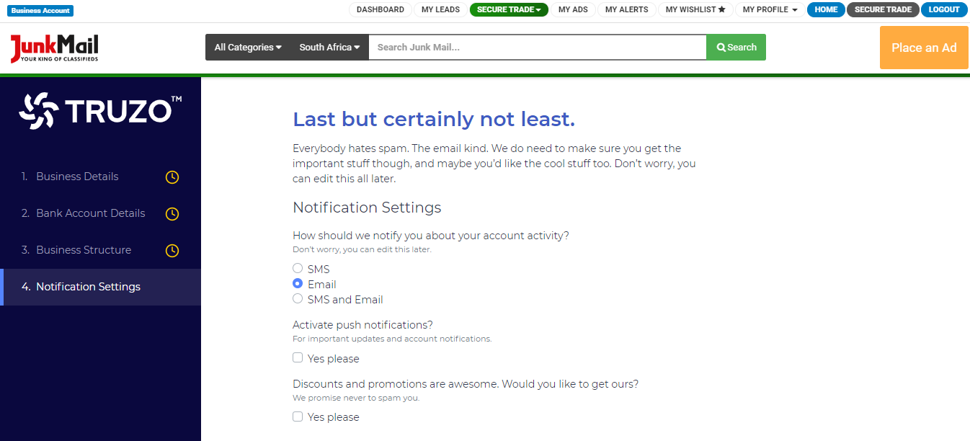The image size is (970, 441).
Task: Expand the SECURE TRADE dropdown
Action: 509,10
